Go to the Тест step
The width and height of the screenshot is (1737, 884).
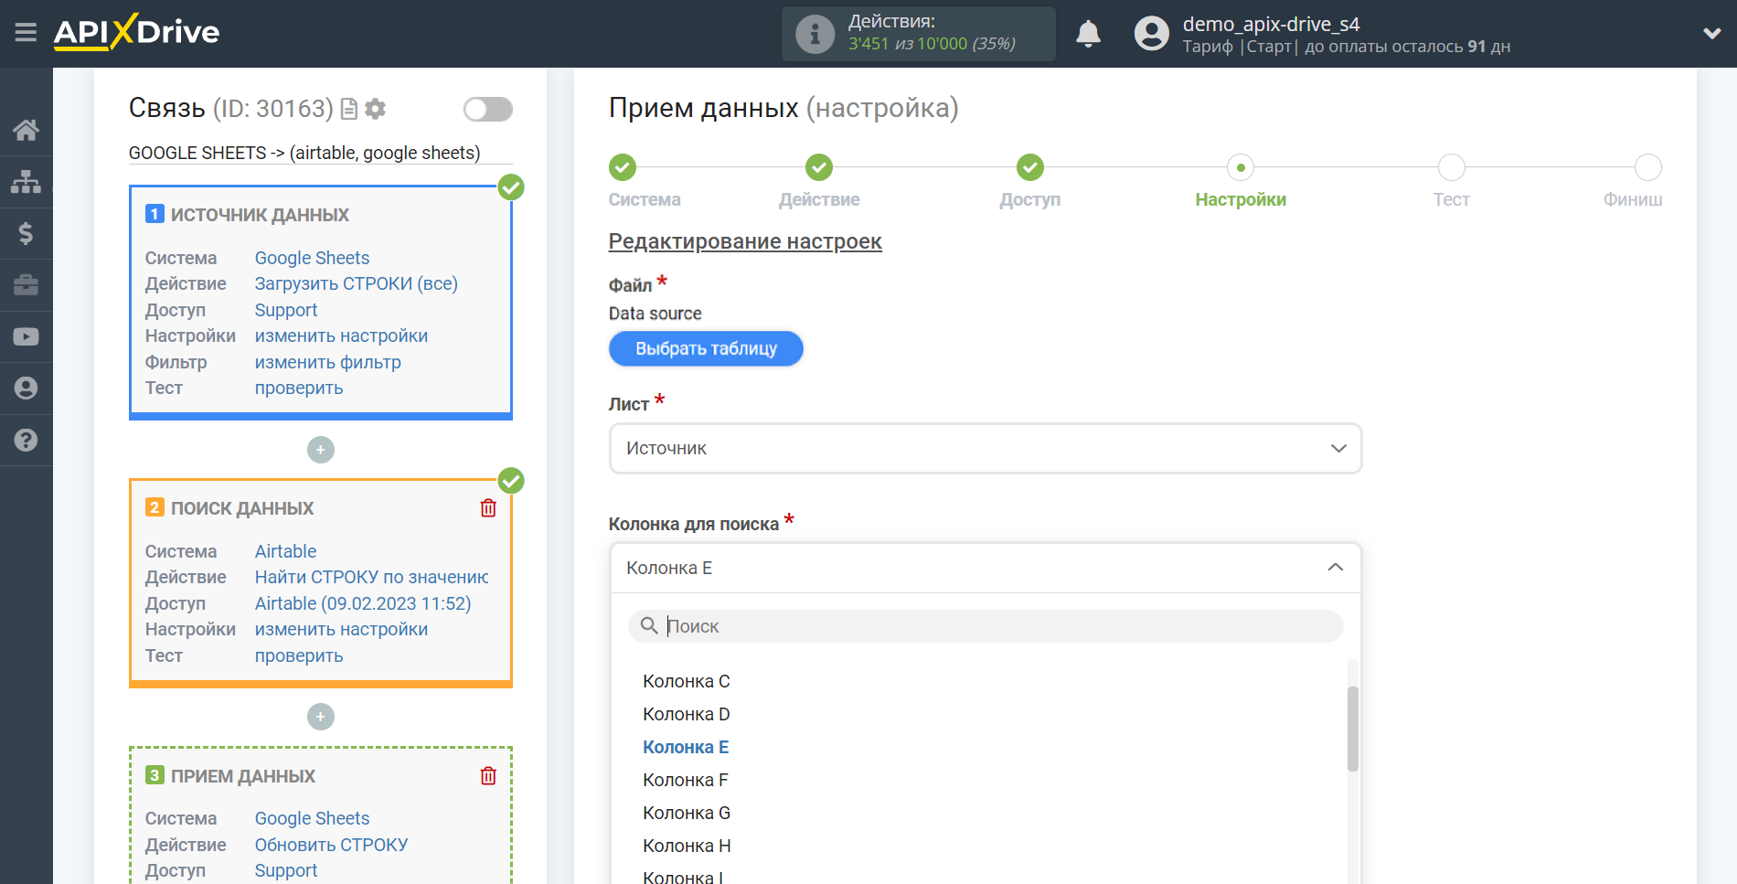[1452, 167]
